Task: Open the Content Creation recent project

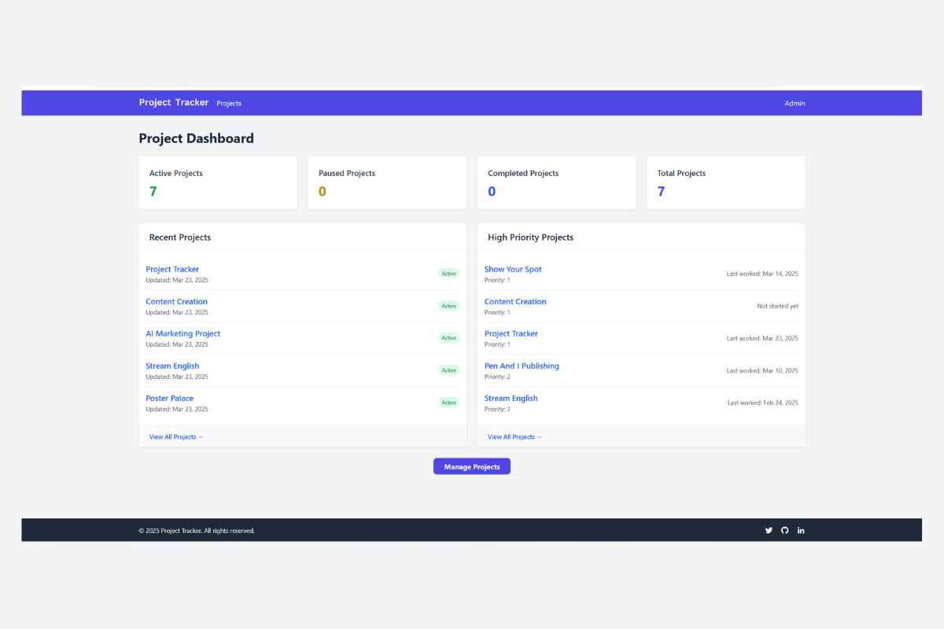Action: 176,301
